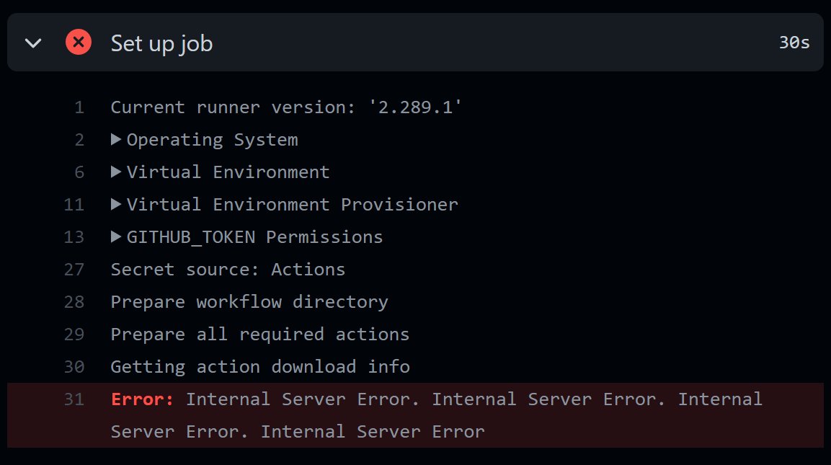Click the red failed status icon
831x465 pixels.
[x=79, y=42]
